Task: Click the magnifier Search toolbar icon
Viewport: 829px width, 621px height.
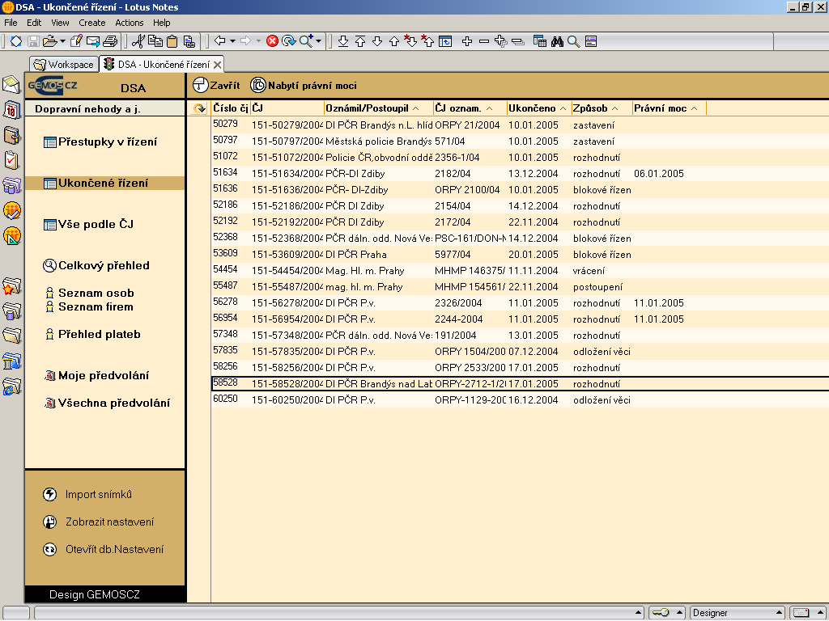Action: 574,41
